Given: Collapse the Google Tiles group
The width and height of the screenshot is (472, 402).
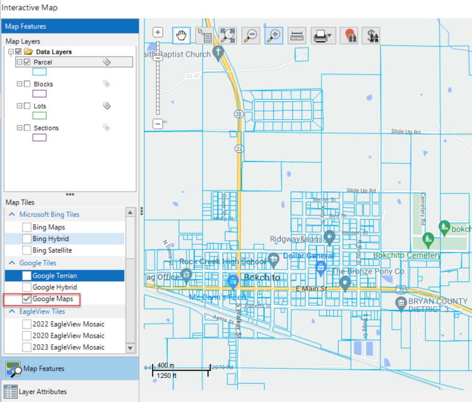Looking at the screenshot, I should [12, 263].
